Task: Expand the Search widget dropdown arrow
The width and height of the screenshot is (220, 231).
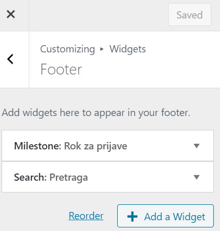Action: coord(196,177)
